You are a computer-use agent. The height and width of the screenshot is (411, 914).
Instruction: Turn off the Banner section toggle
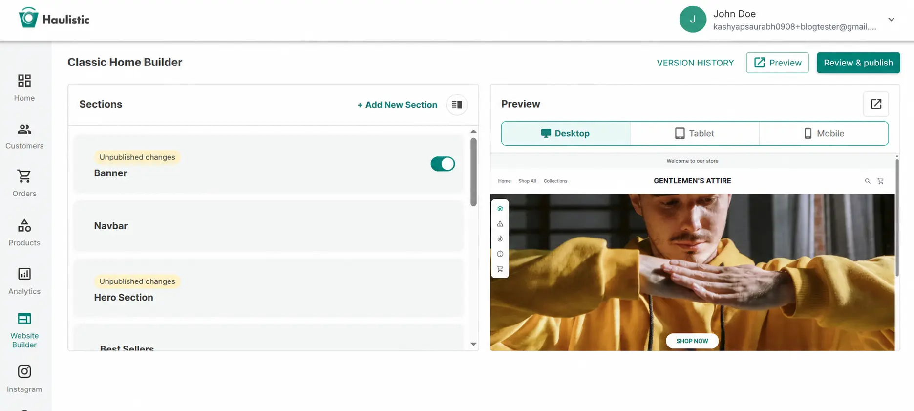point(443,164)
